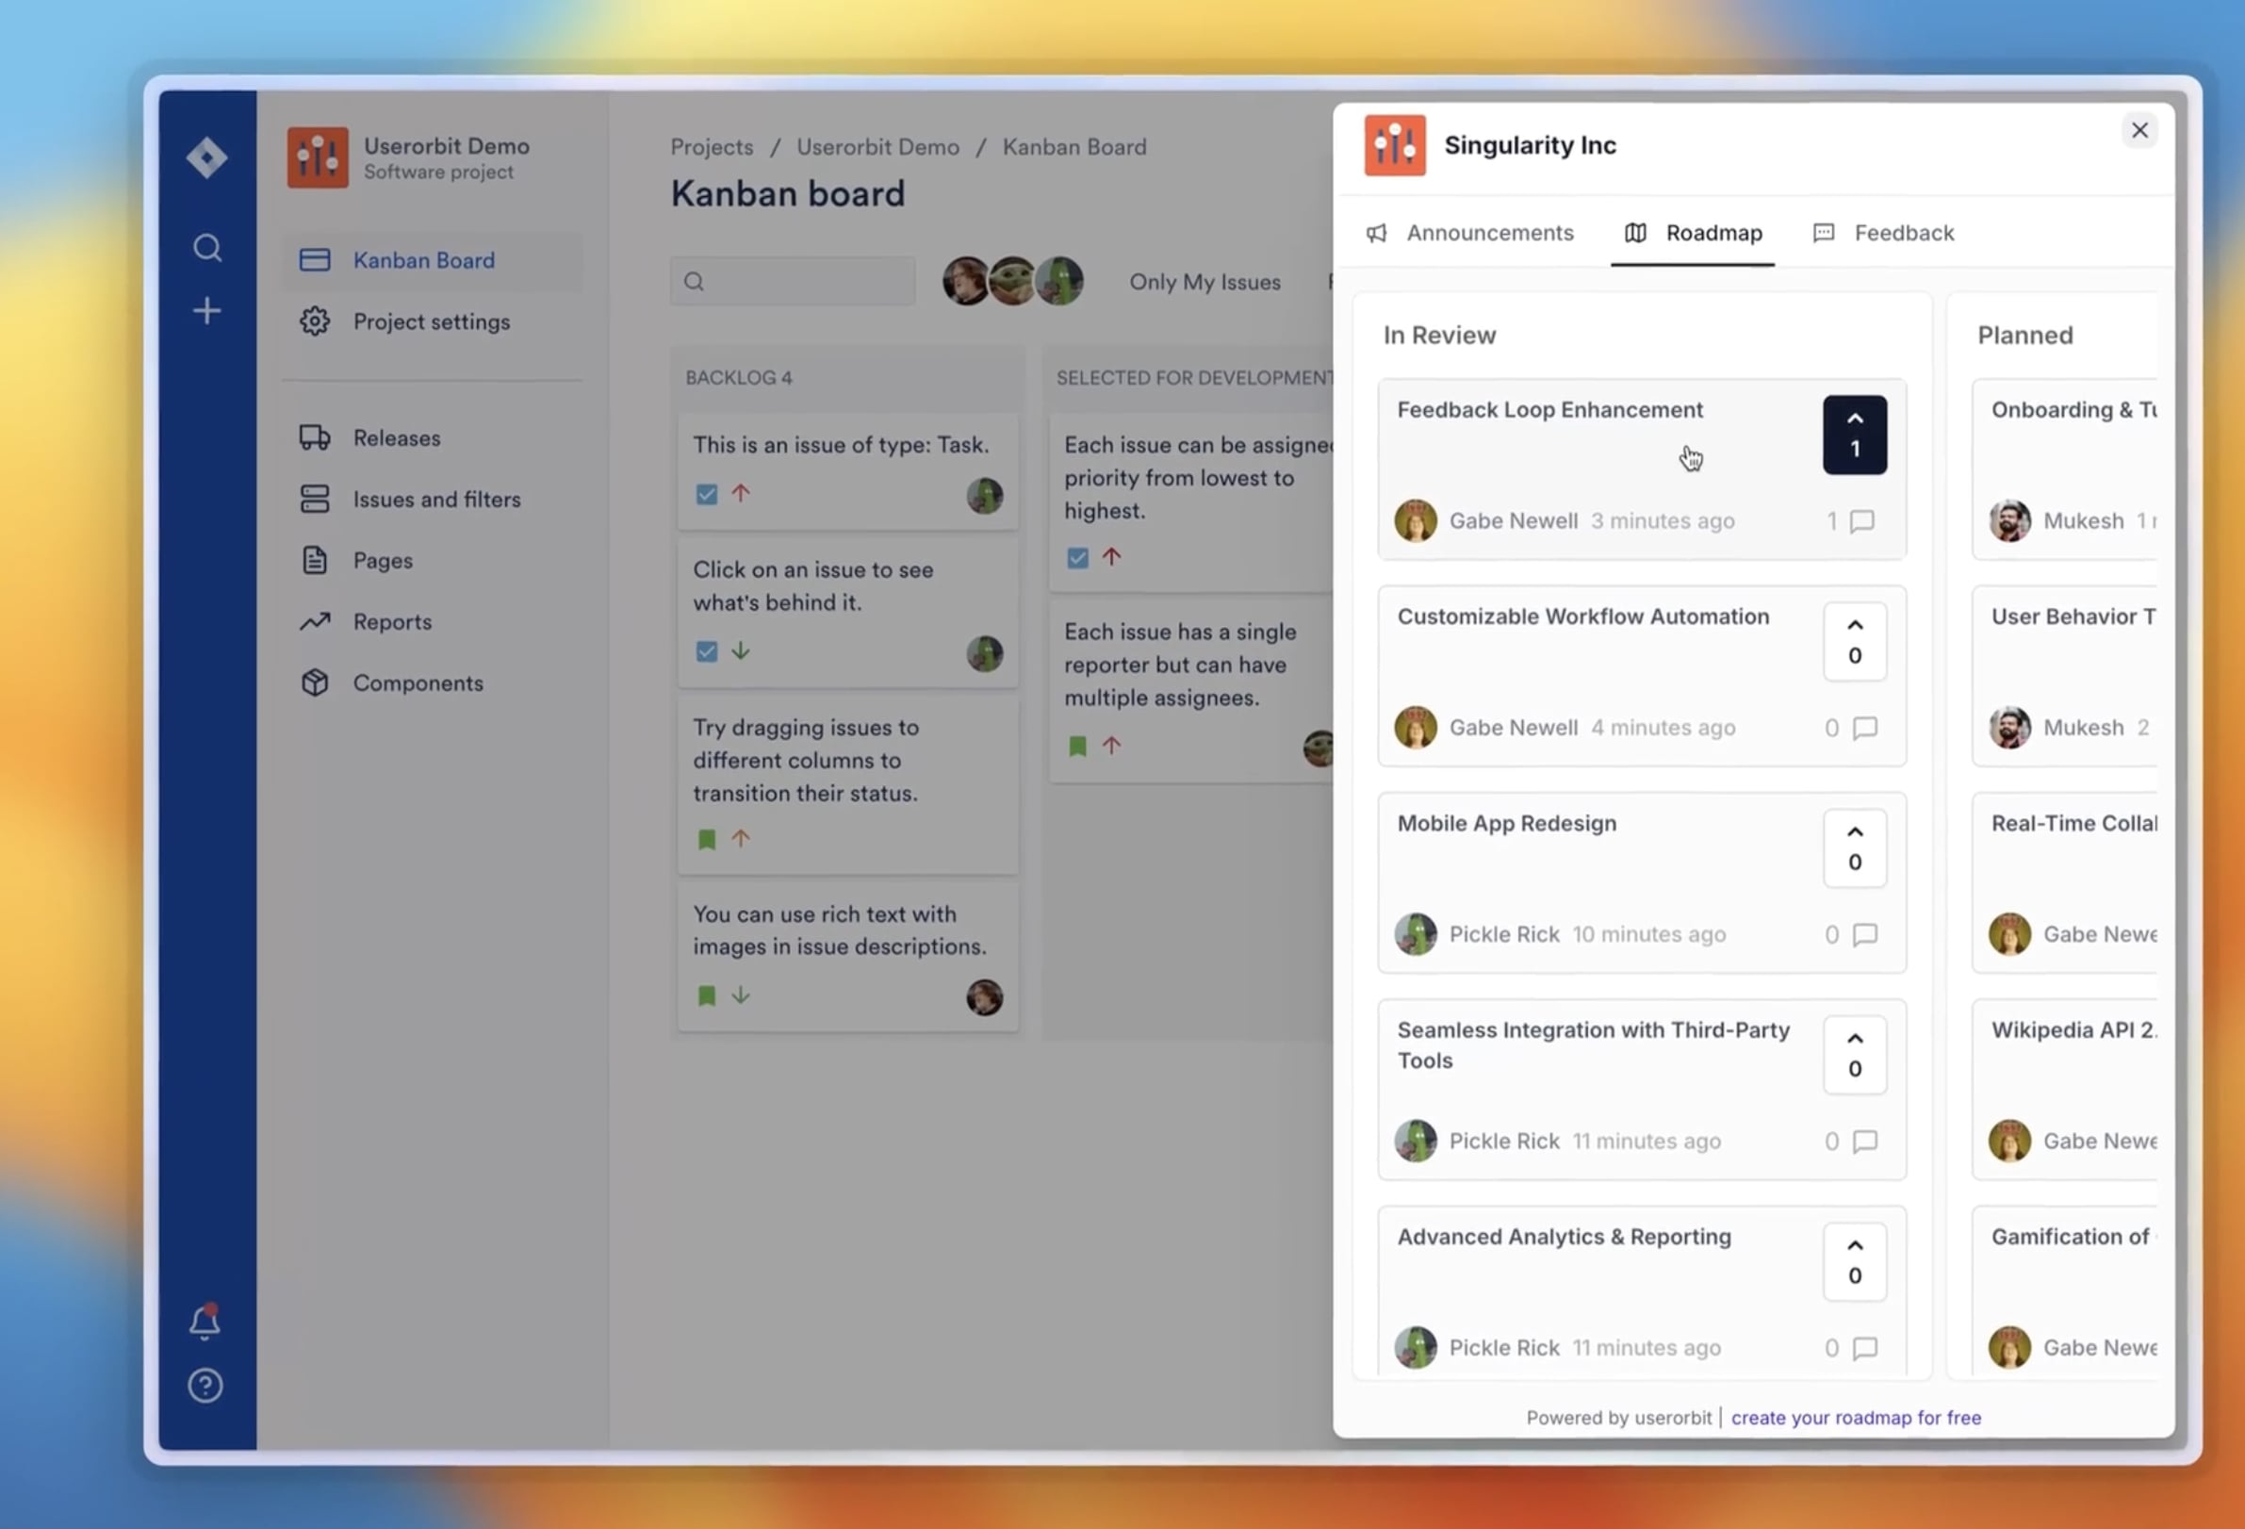2245x1529 pixels.
Task: Open comments on Feedback Loop Enhancement card
Action: 1851,521
